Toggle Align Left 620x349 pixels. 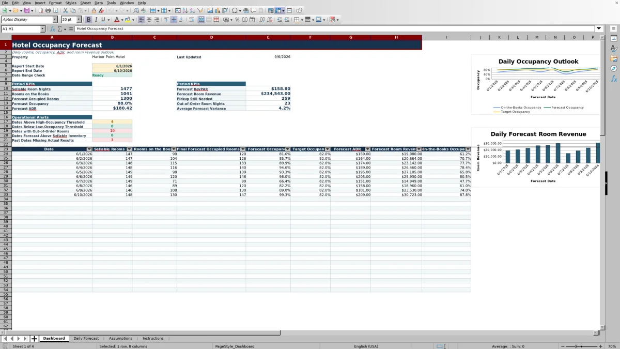(x=142, y=20)
